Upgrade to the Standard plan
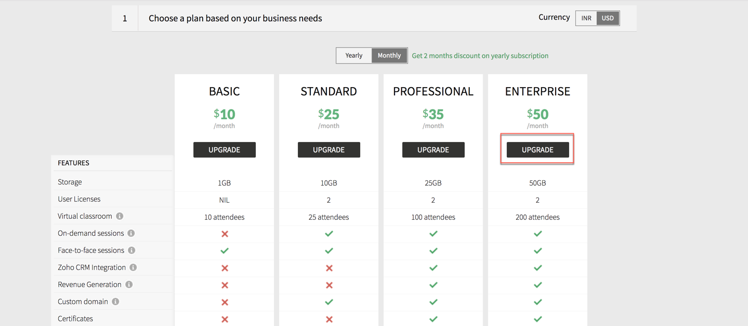The height and width of the screenshot is (326, 748). (329, 150)
